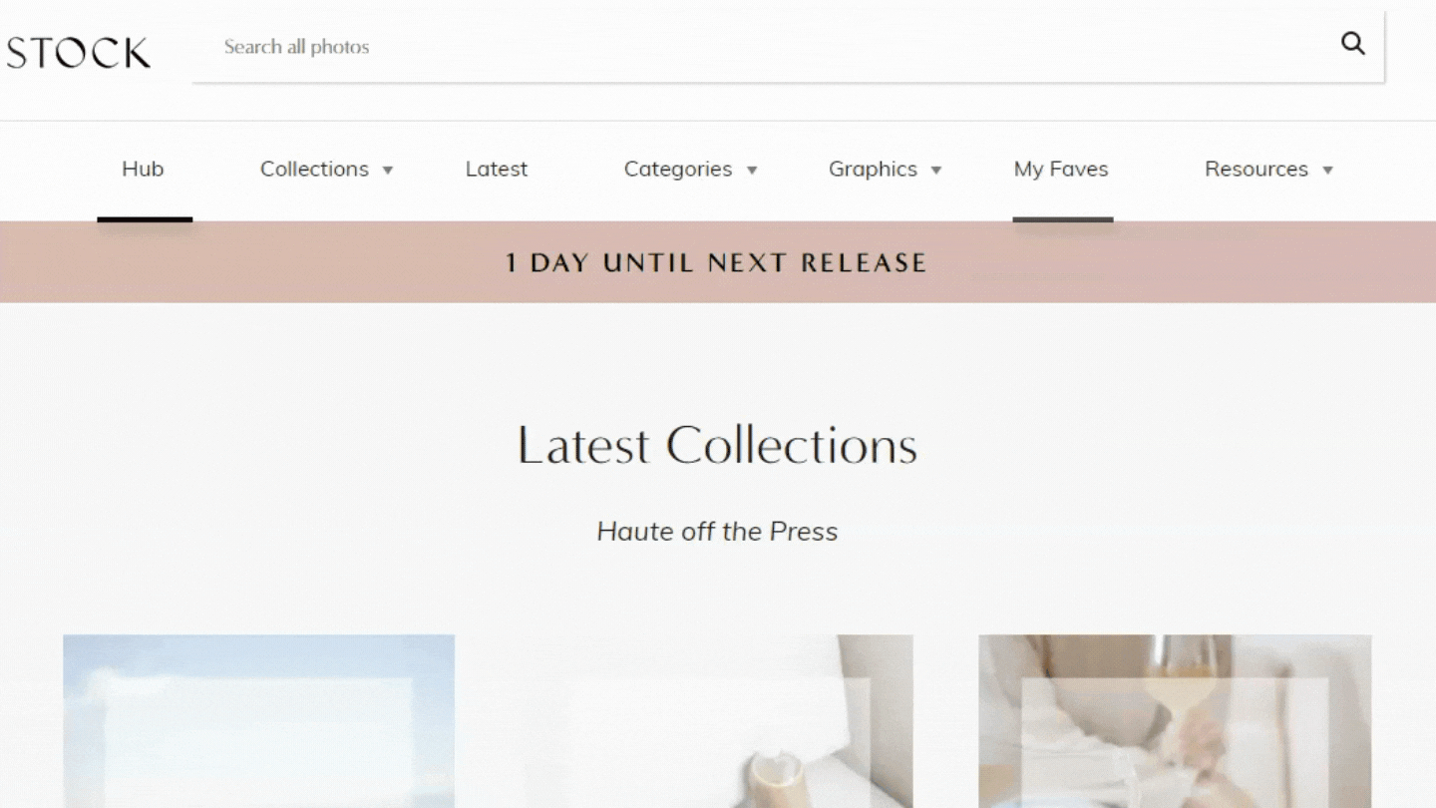The image size is (1436, 808).
Task: Open the first collection thumbnail with blue sky
Action: (259, 721)
